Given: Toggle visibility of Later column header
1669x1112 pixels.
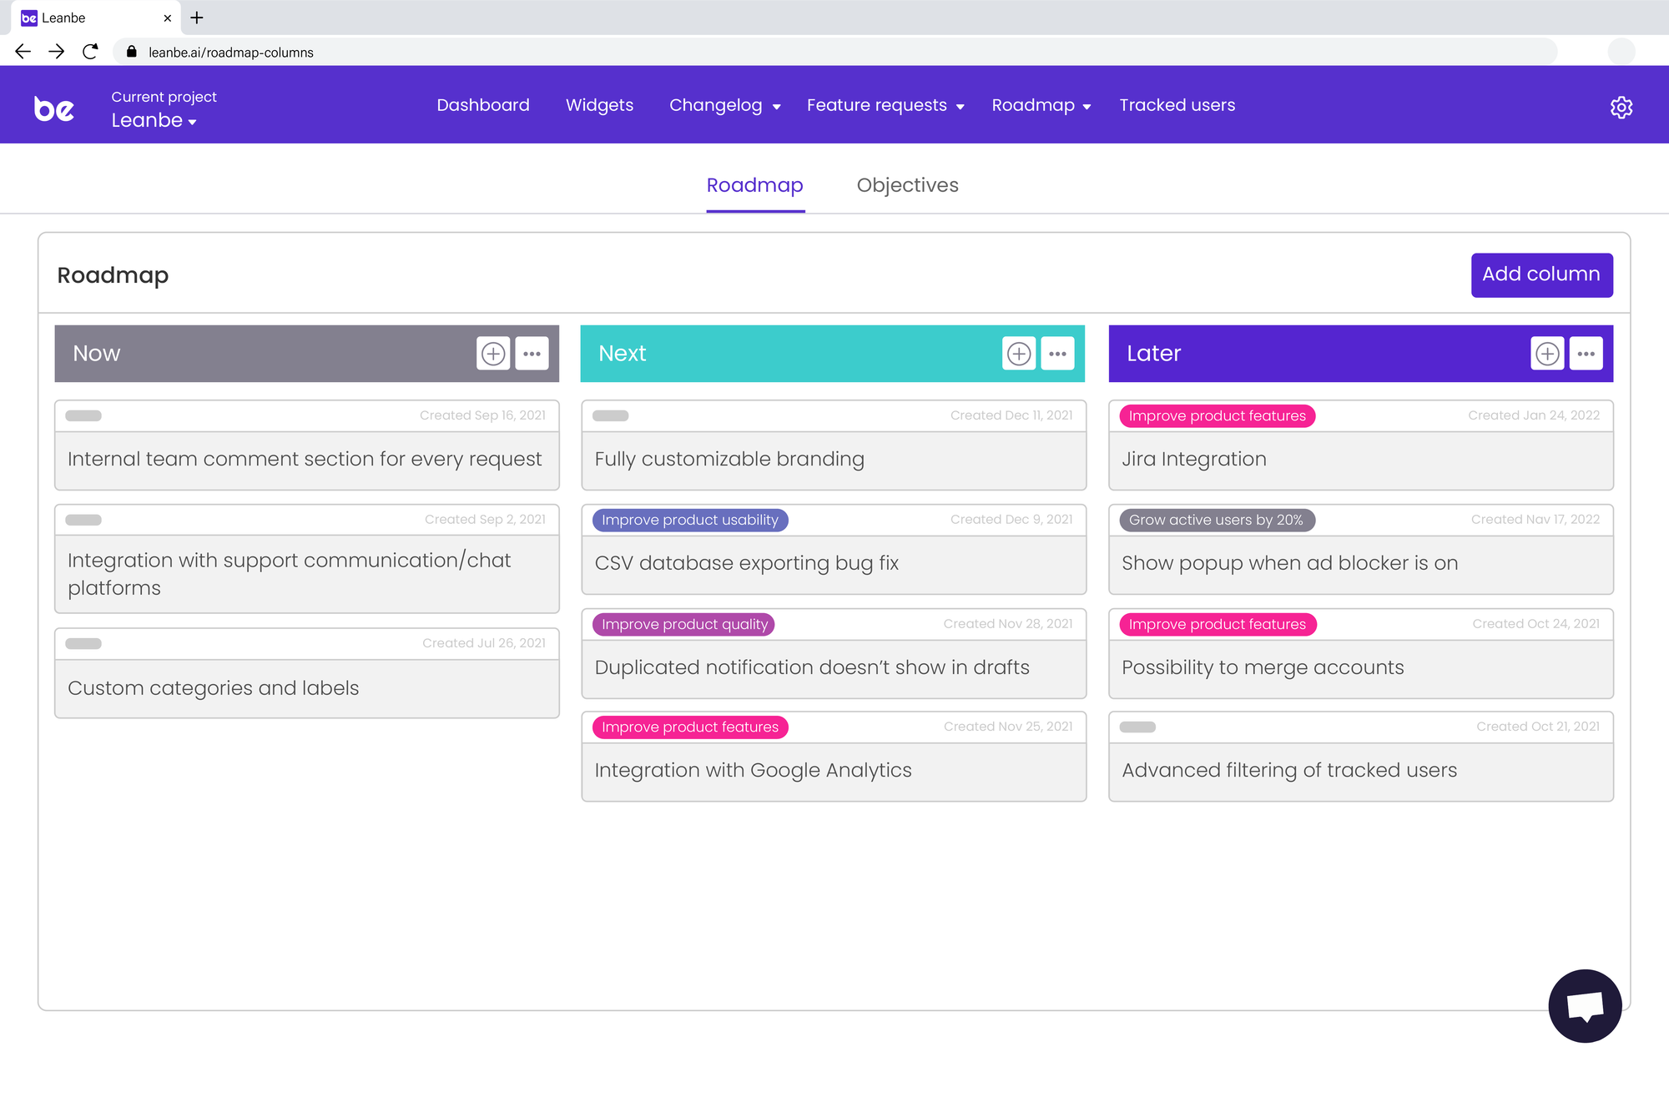Looking at the screenshot, I should point(1586,353).
